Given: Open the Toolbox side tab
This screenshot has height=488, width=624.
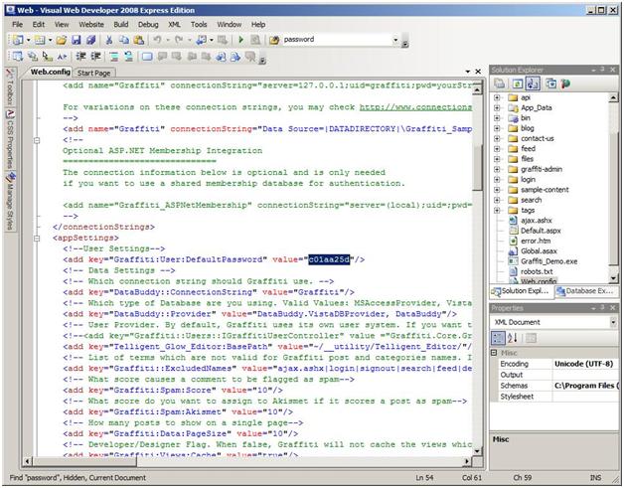Looking at the screenshot, I should click(10, 87).
